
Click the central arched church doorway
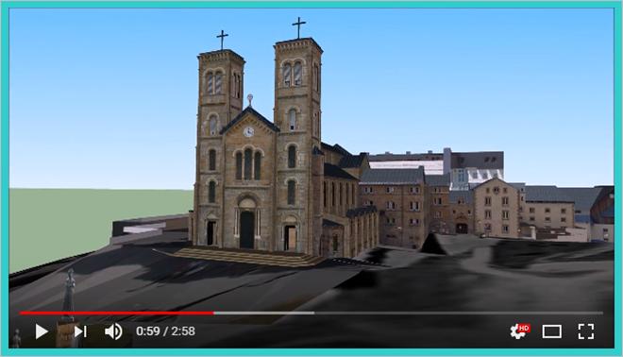point(246,229)
